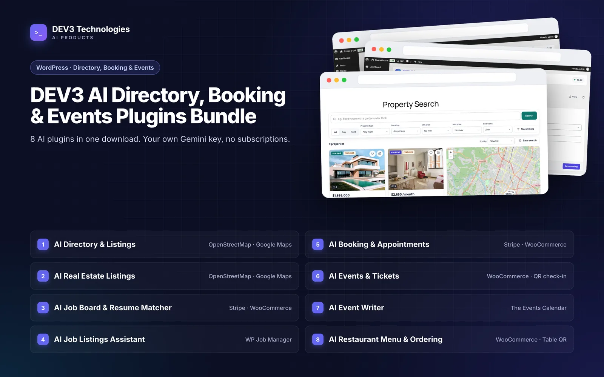Open the Min price dropdown showing No min

(436, 130)
